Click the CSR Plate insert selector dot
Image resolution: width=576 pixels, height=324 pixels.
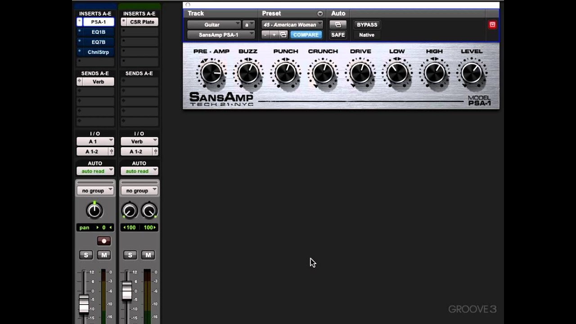(124, 22)
